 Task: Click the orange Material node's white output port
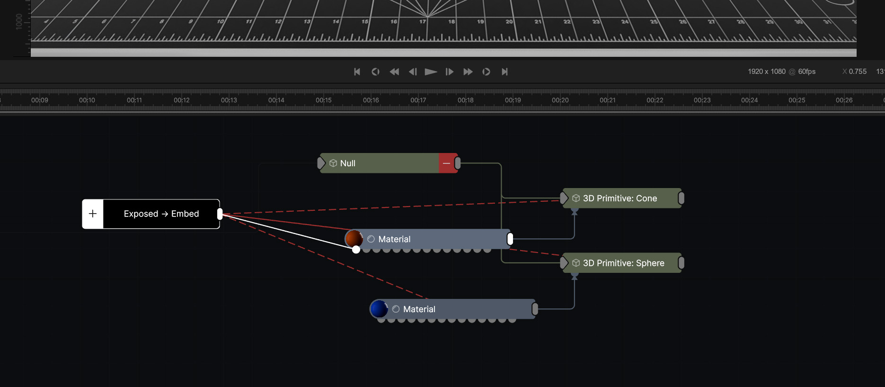510,239
